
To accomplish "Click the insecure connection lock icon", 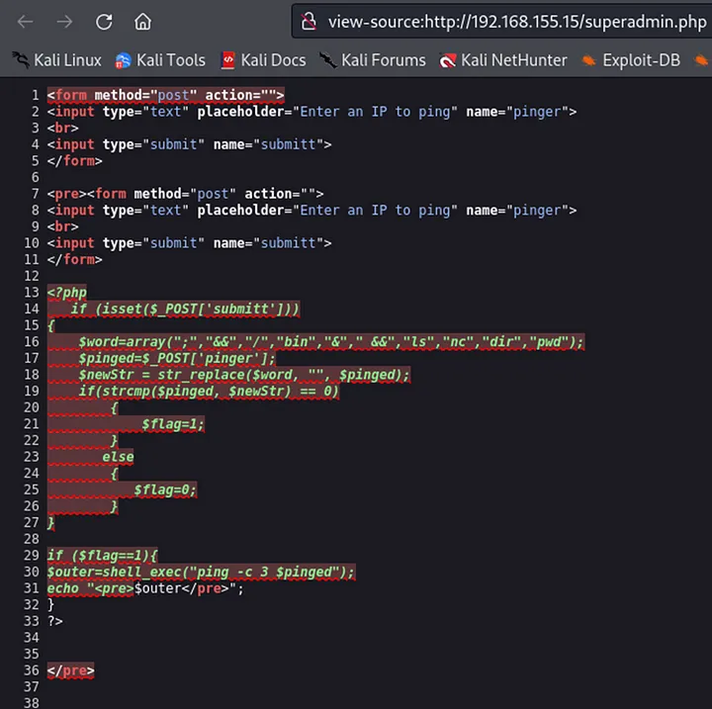I will coord(309,21).
